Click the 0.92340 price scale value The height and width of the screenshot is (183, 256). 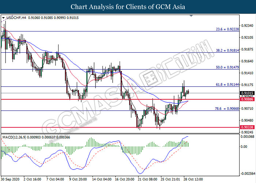coord(247,26)
